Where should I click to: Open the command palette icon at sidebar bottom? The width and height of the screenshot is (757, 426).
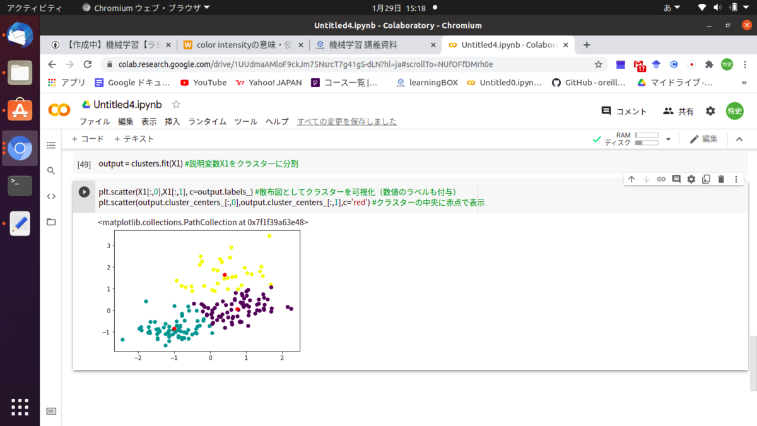click(x=51, y=411)
